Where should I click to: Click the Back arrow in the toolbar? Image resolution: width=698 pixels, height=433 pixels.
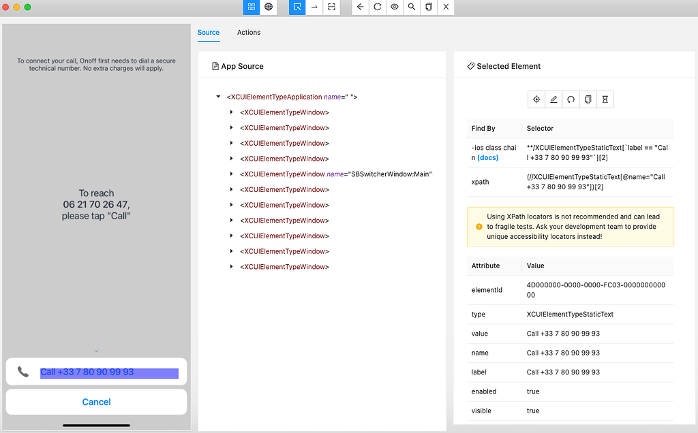point(361,7)
